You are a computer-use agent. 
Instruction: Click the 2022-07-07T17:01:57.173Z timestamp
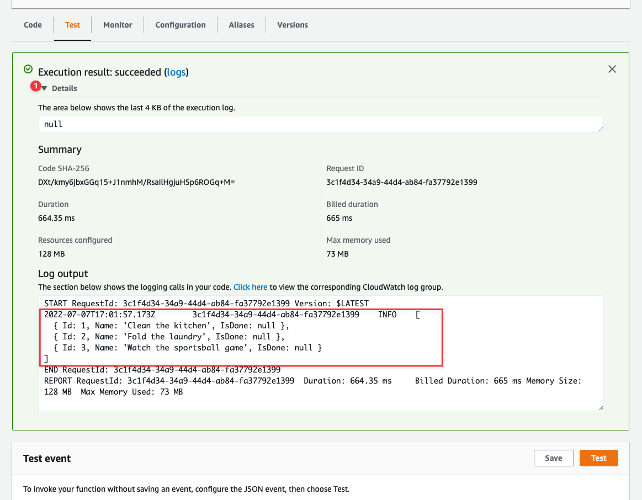tap(99, 315)
